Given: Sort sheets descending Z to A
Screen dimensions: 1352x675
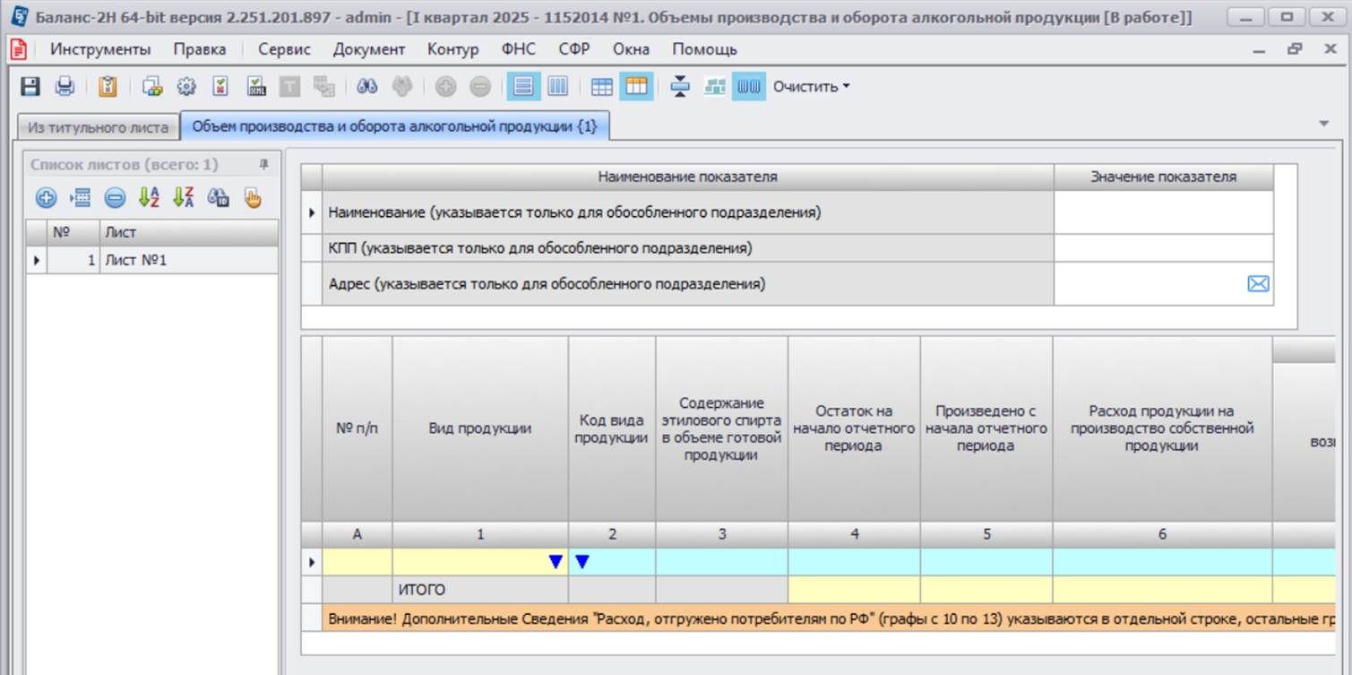Looking at the screenshot, I should click(x=184, y=198).
